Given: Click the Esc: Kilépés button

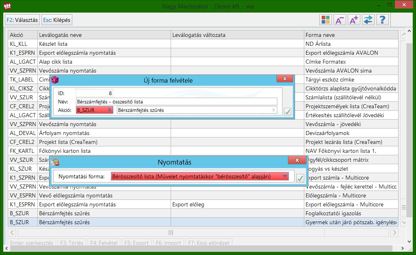Looking at the screenshot, I should point(57,20).
